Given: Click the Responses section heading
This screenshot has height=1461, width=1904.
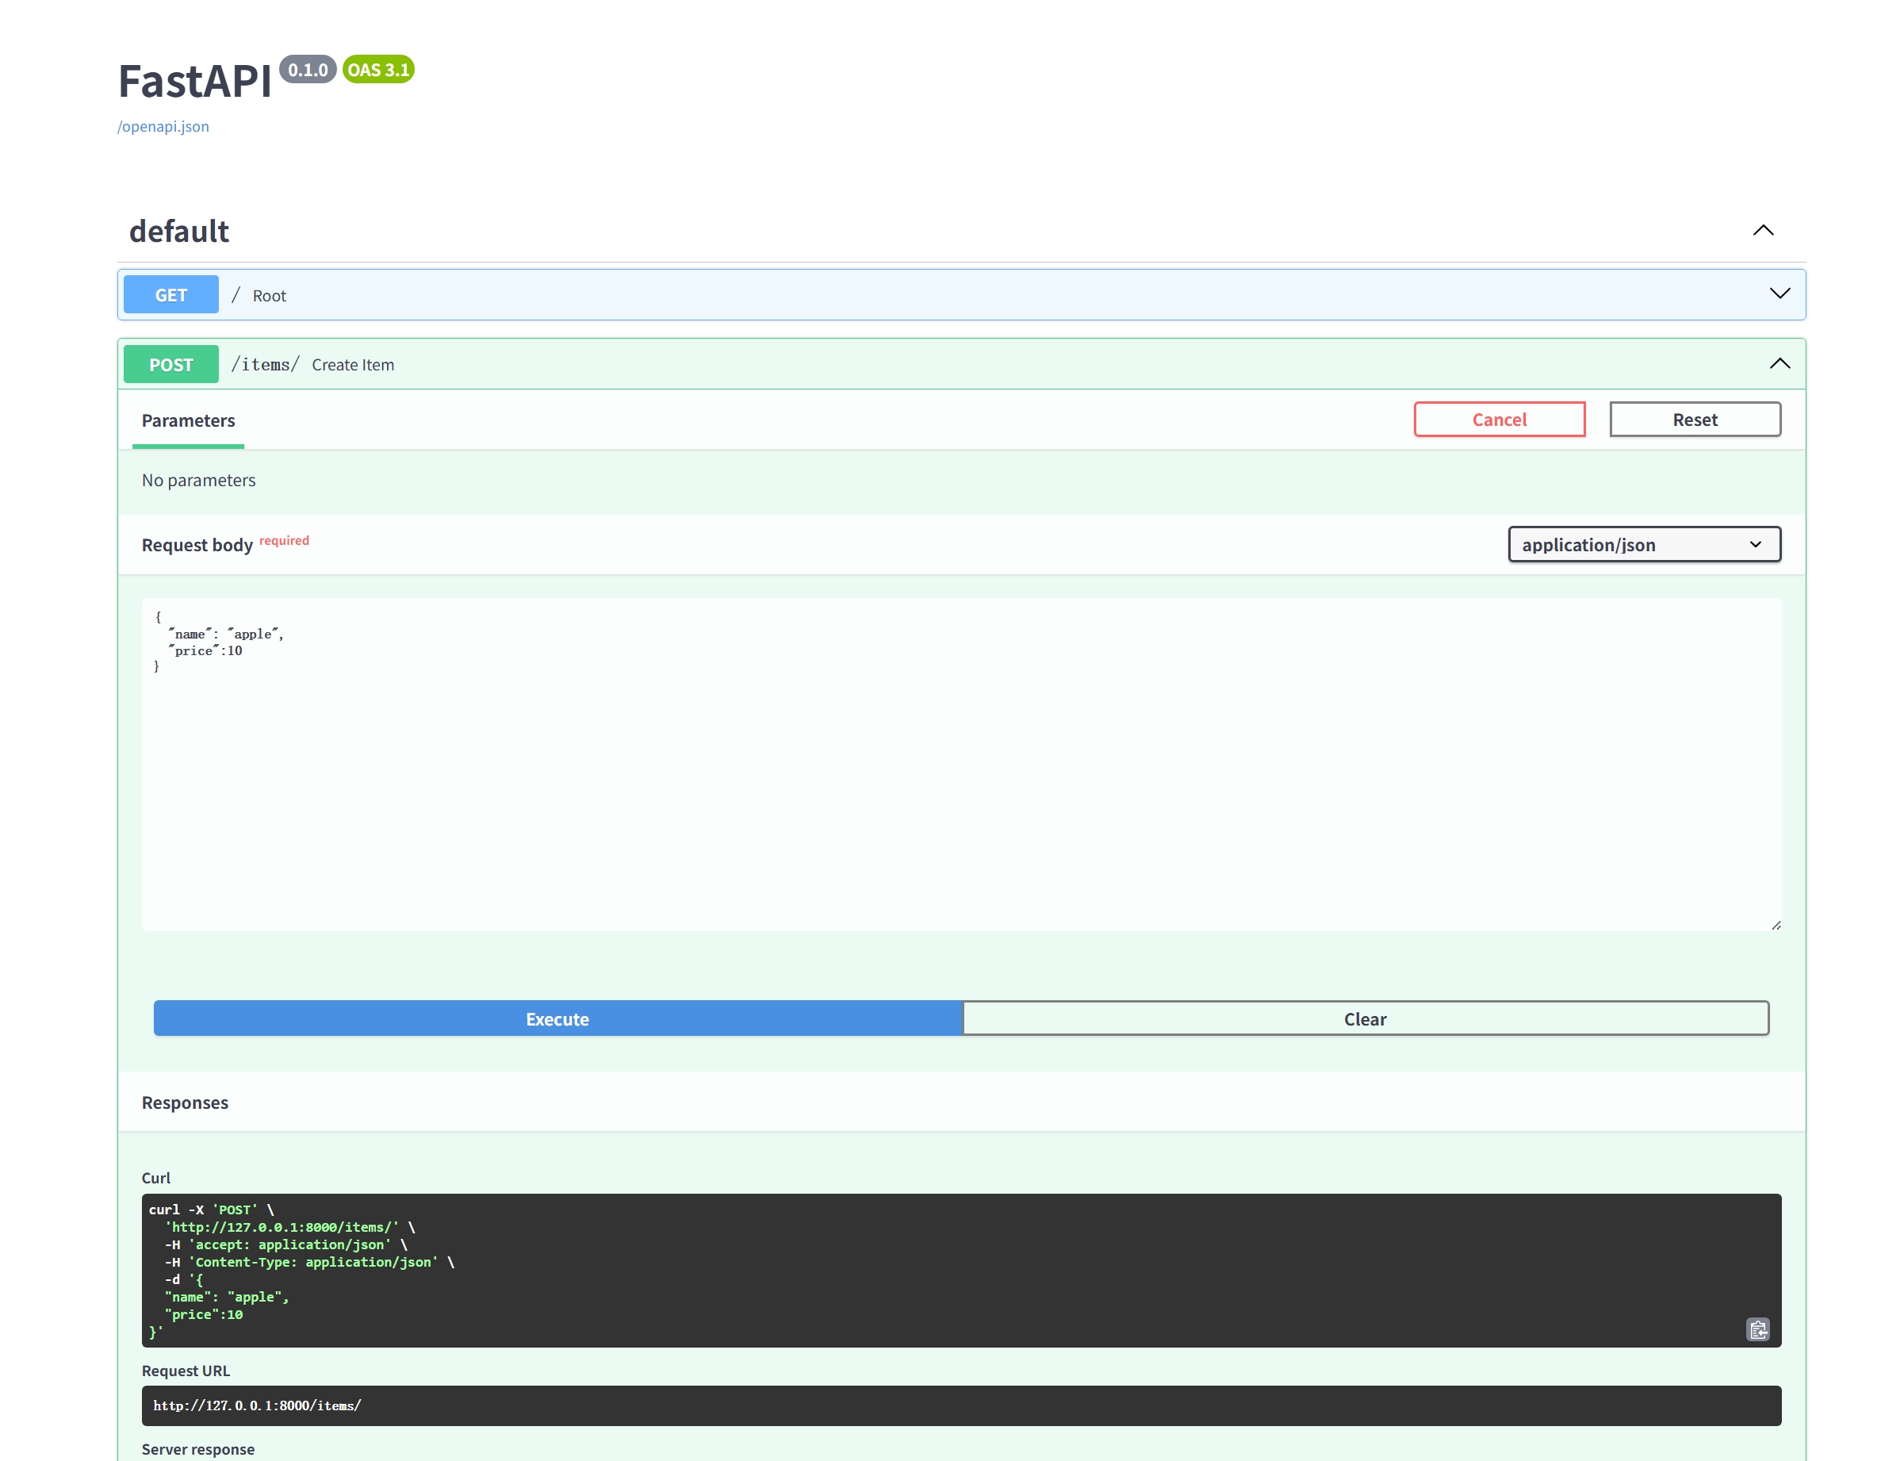Looking at the screenshot, I should coord(186,1102).
